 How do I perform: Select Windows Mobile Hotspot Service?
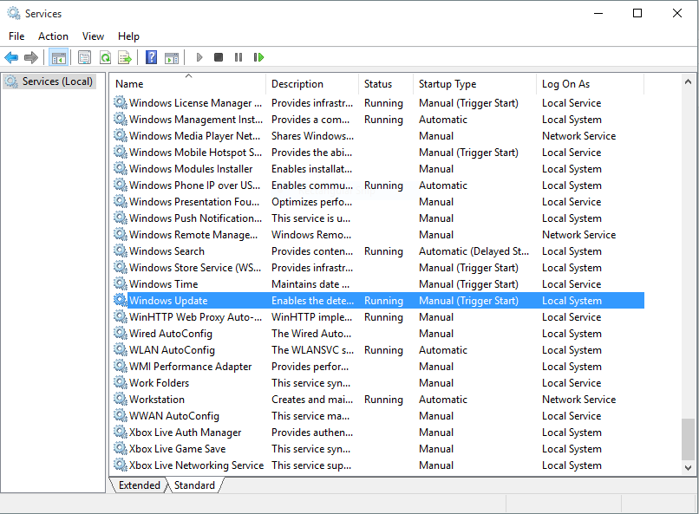point(379,153)
